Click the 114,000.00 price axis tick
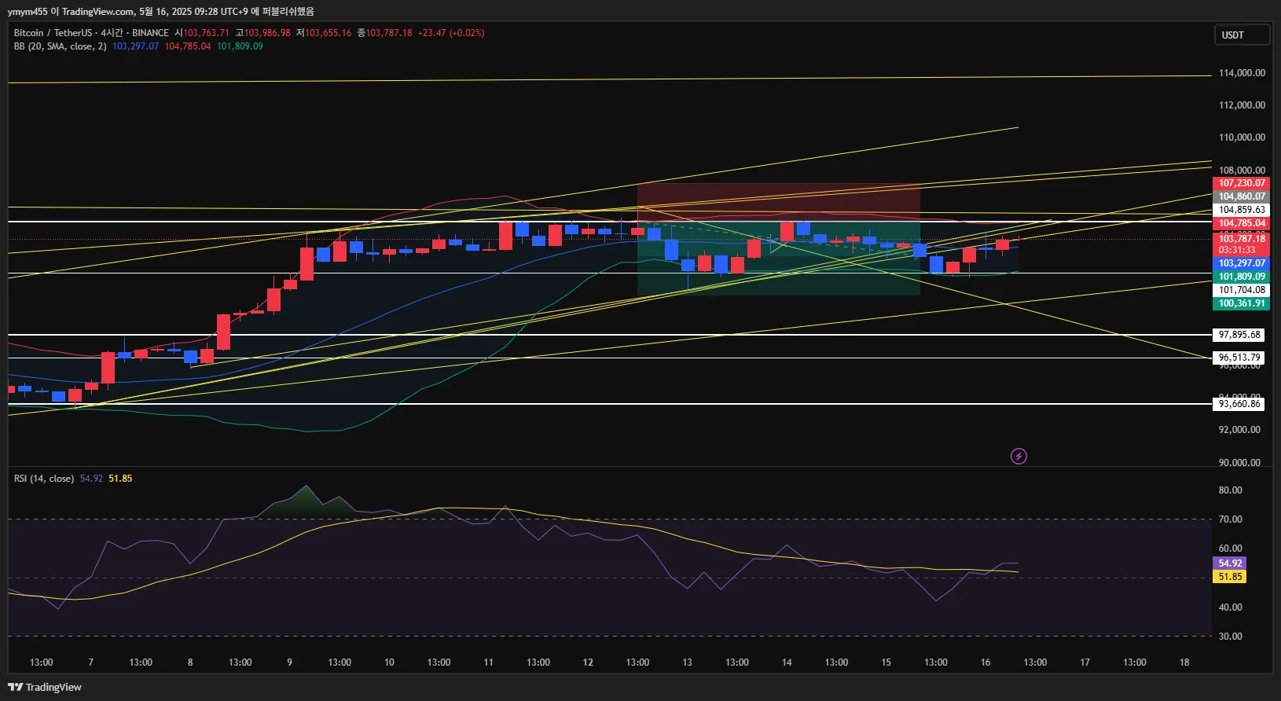This screenshot has width=1281, height=701. click(x=1242, y=73)
